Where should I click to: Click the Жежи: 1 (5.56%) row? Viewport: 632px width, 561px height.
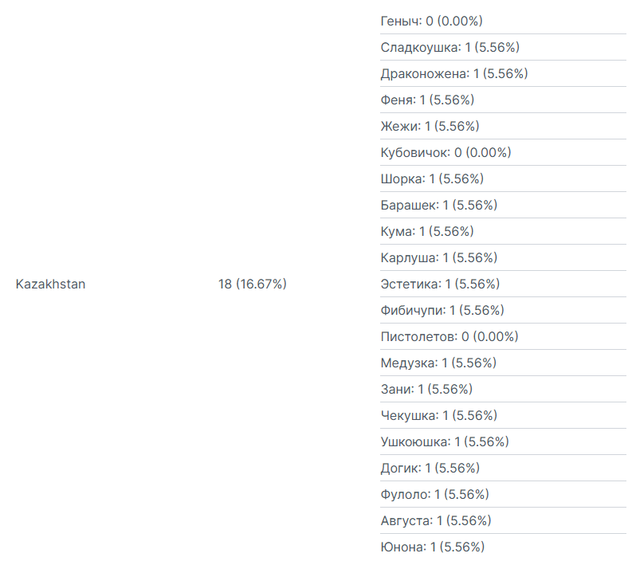pyautogui.click(x=430, y=126)
